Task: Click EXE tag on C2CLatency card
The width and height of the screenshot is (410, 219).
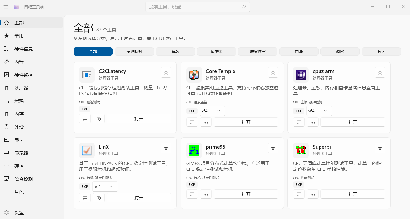Action: click(x=85, y=109)
